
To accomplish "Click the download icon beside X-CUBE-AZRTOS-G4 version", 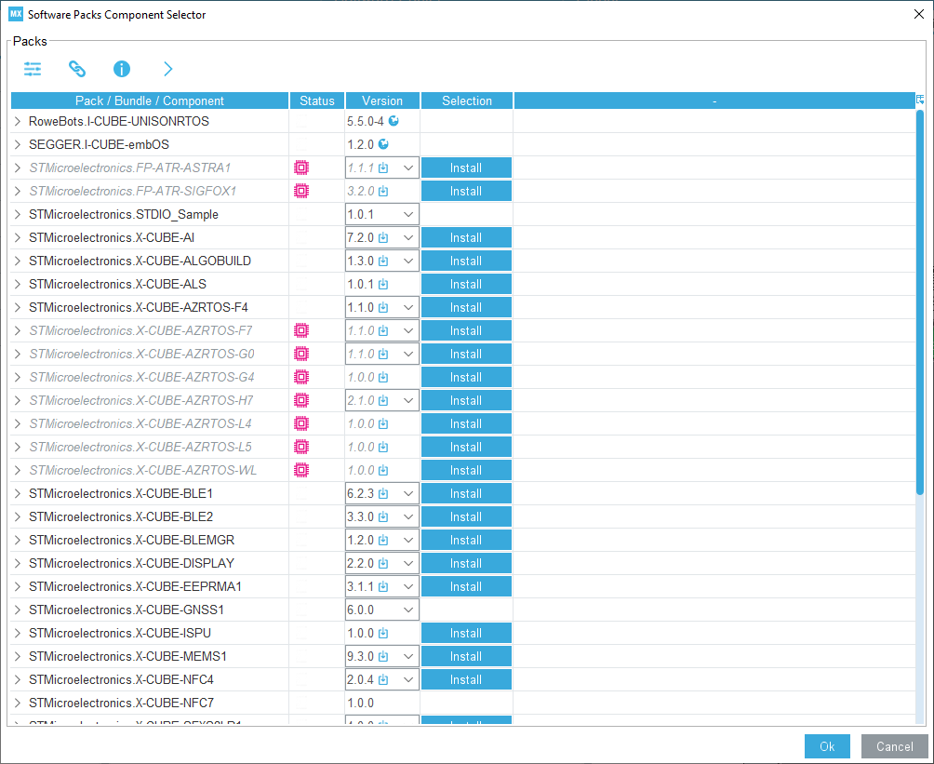I will tap(383, 377).
